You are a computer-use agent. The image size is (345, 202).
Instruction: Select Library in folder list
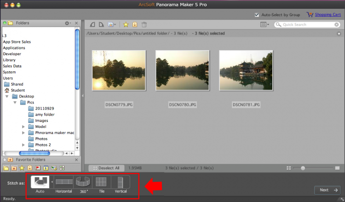pos(9,60)
